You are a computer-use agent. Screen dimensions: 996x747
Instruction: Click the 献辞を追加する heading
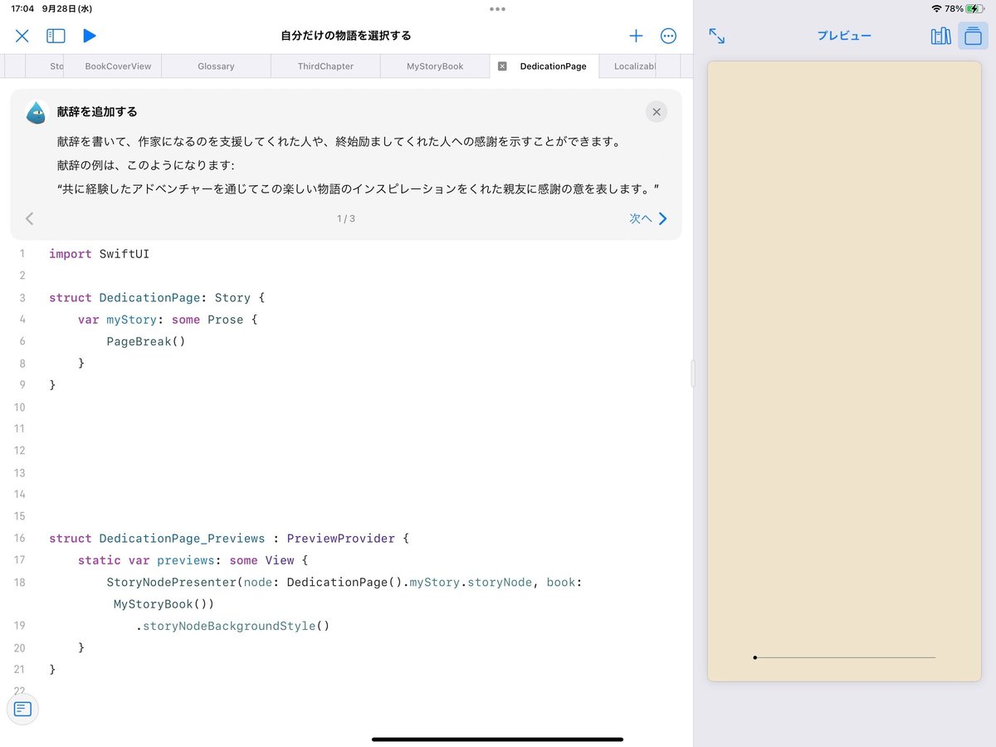(97, 111)
